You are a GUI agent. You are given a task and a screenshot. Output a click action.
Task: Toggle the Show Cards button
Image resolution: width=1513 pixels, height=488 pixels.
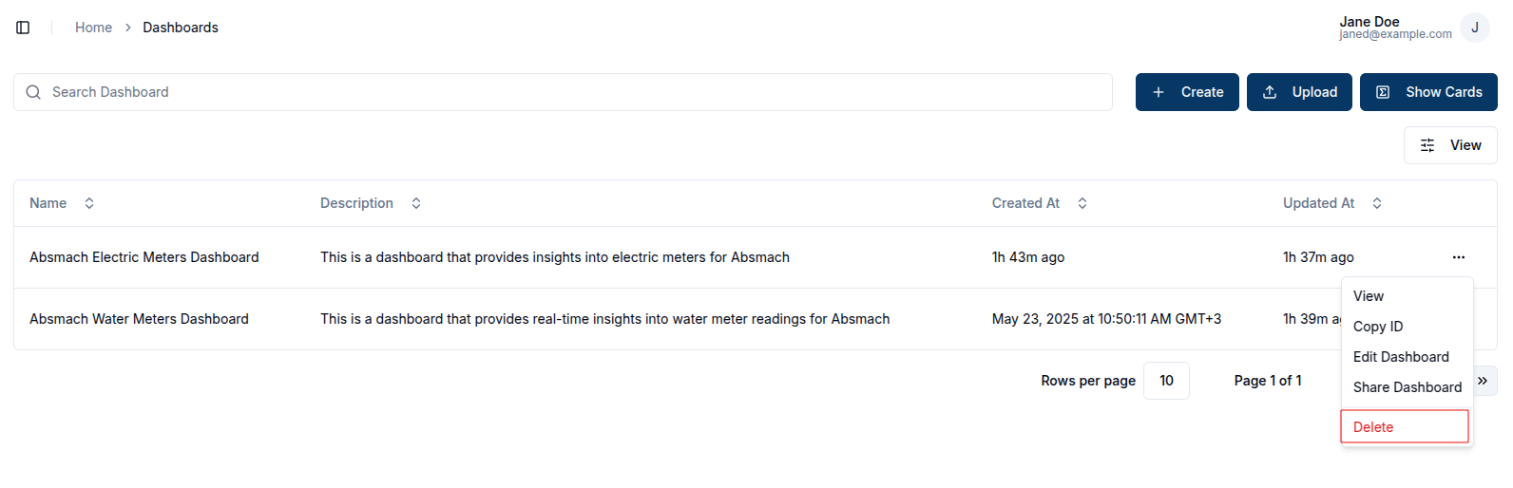coord(1428,92)
